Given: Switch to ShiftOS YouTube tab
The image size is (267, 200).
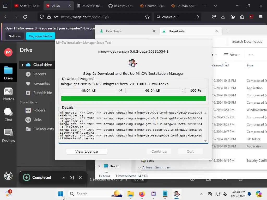Looking at the screenshot, I should pos(27,6).
